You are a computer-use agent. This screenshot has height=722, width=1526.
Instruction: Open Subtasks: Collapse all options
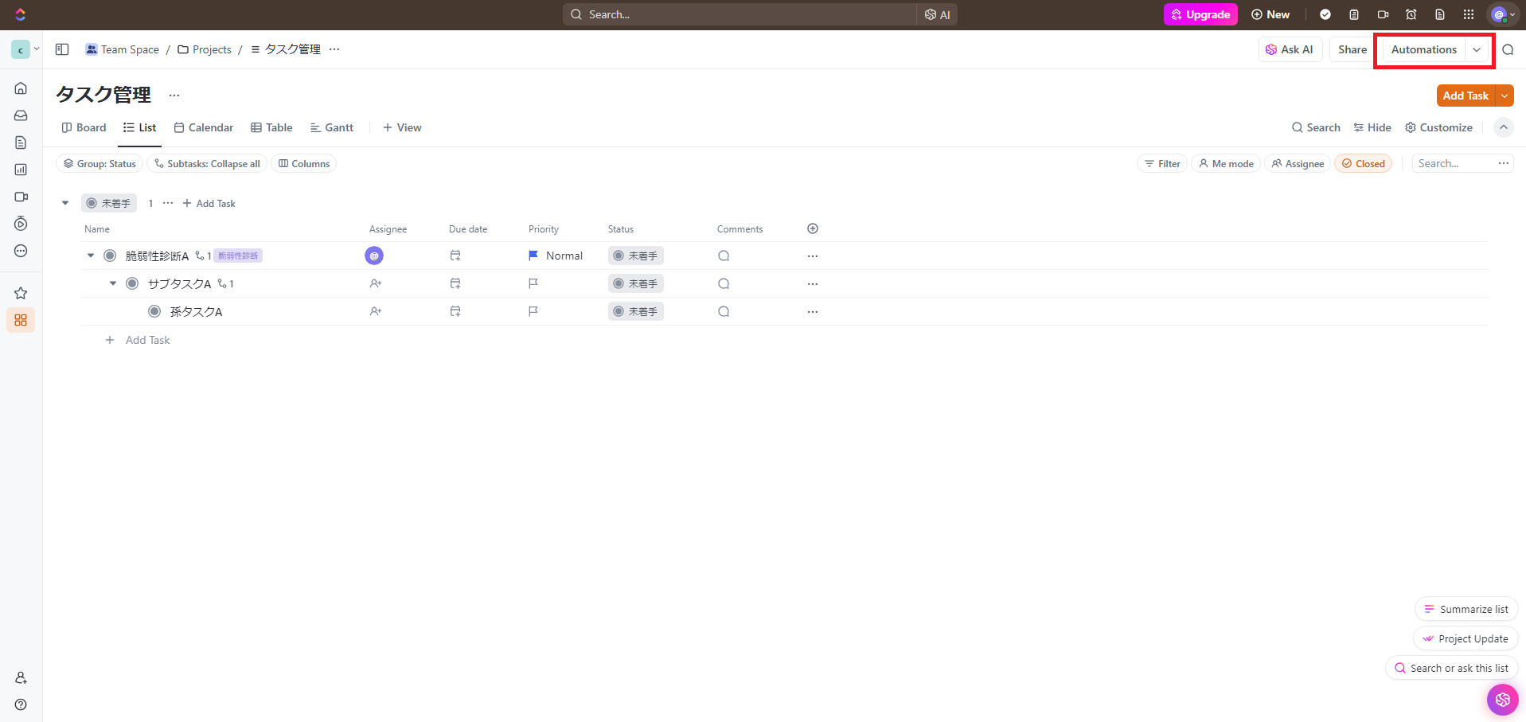[x=207, y=164]
